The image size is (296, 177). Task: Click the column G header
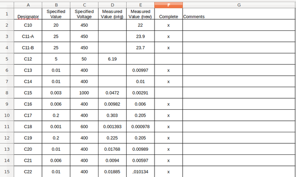(x=239, y=5)
